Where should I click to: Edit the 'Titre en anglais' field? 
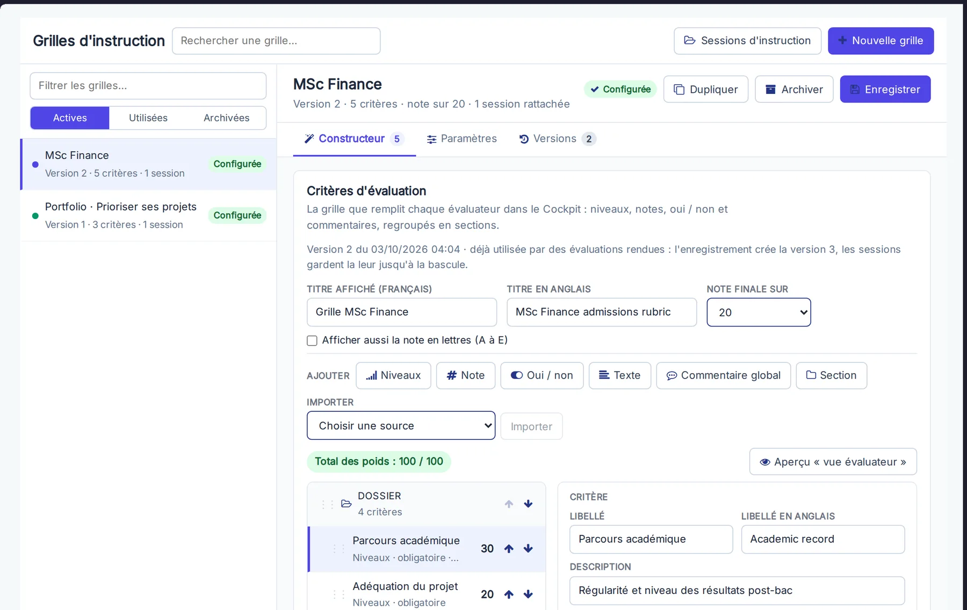(x=602, y=312)
